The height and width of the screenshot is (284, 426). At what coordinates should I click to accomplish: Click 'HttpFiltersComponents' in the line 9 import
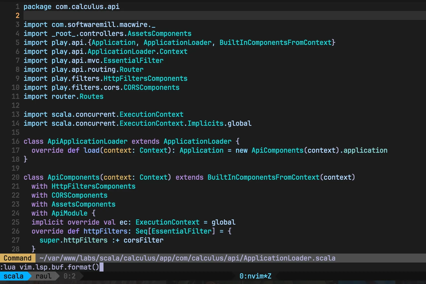[145, 78]
